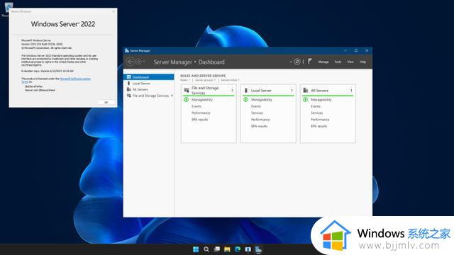
Task: Open Manageability in Local Server tile
Action: pyautogui.click(x=262, y=99)
